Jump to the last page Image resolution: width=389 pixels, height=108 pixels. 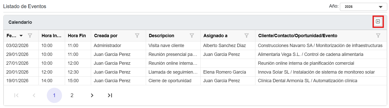(110, 95)
